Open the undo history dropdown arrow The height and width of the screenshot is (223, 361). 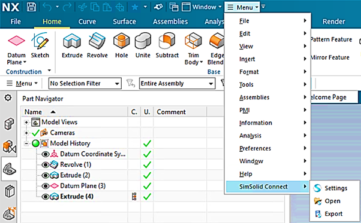coord(57,7)
